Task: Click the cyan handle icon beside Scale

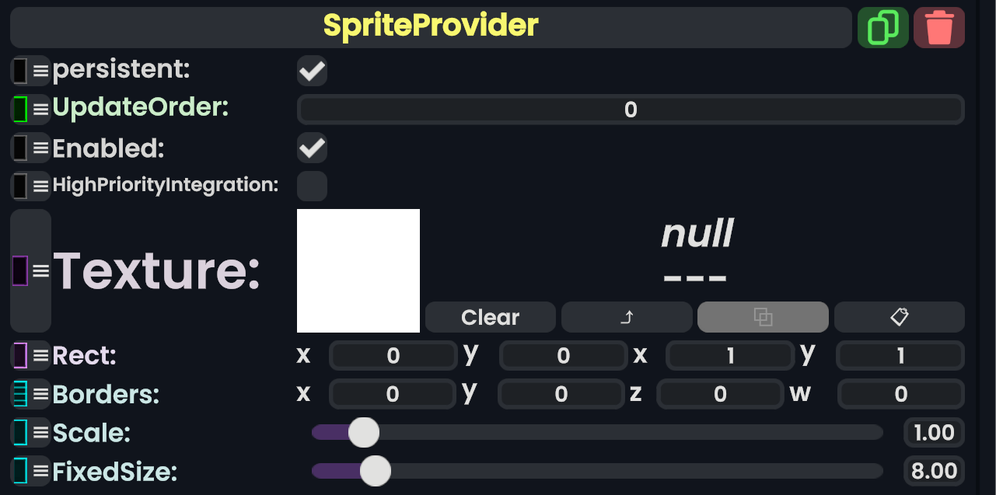Action: coord(21,432)
